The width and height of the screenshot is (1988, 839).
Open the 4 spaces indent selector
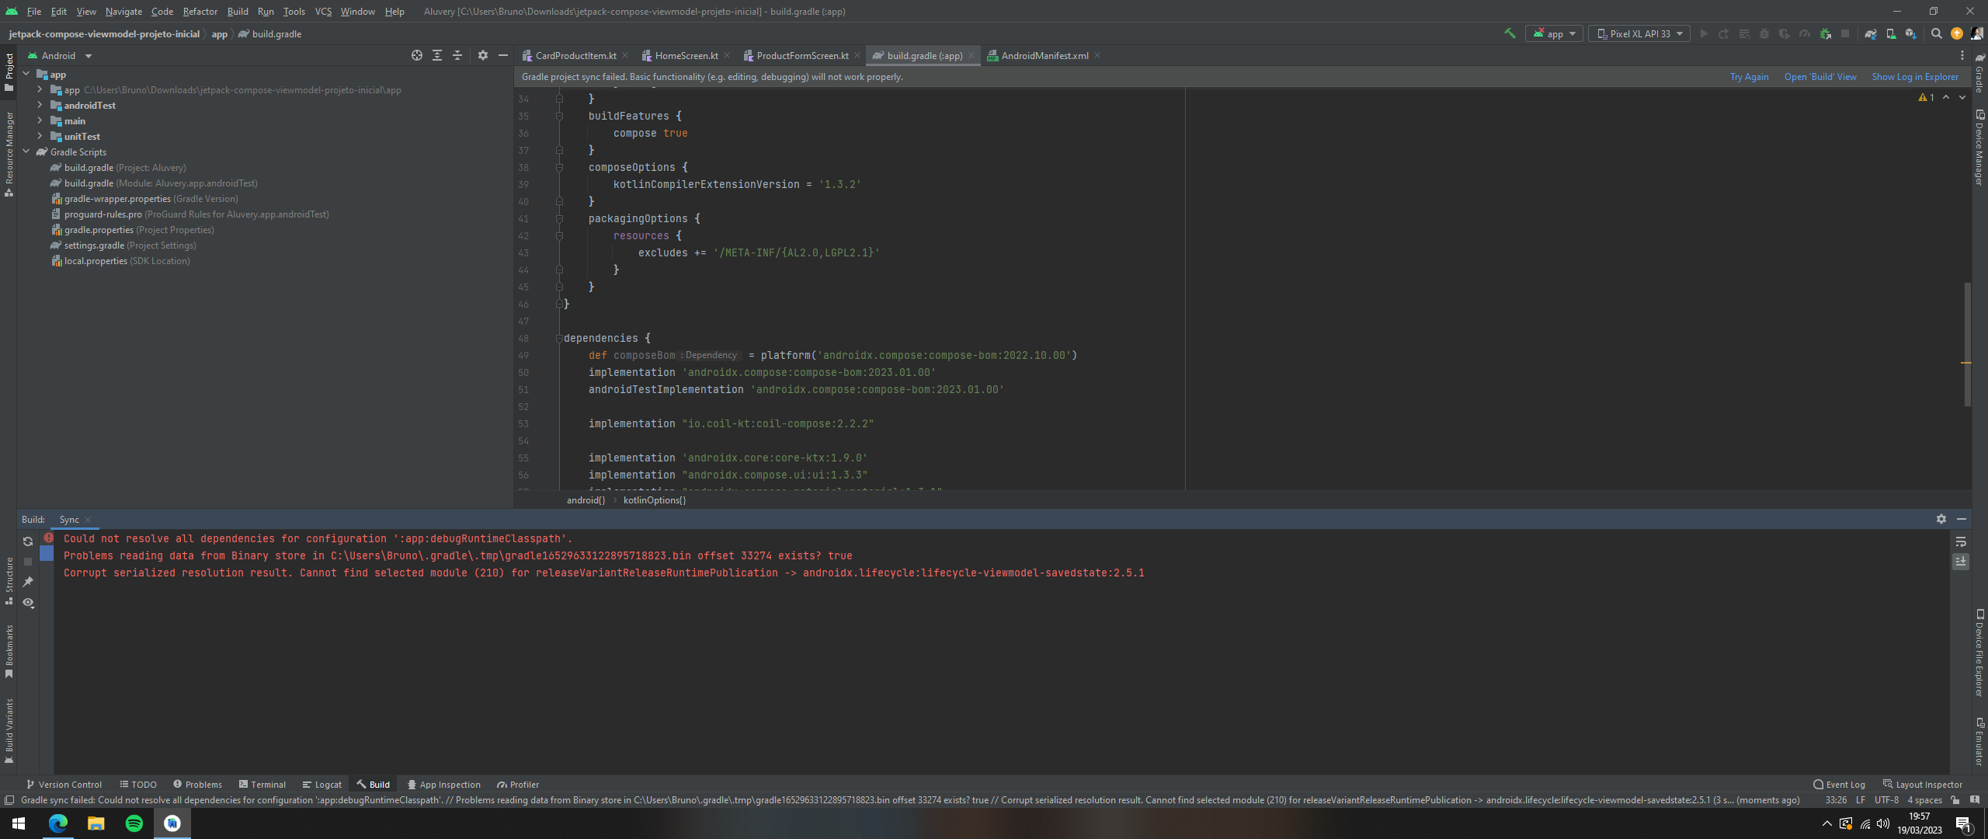coord(1924,800)
